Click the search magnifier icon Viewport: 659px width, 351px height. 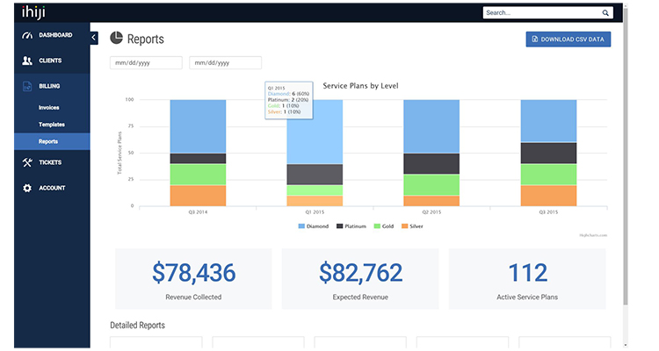coord(605,12)
